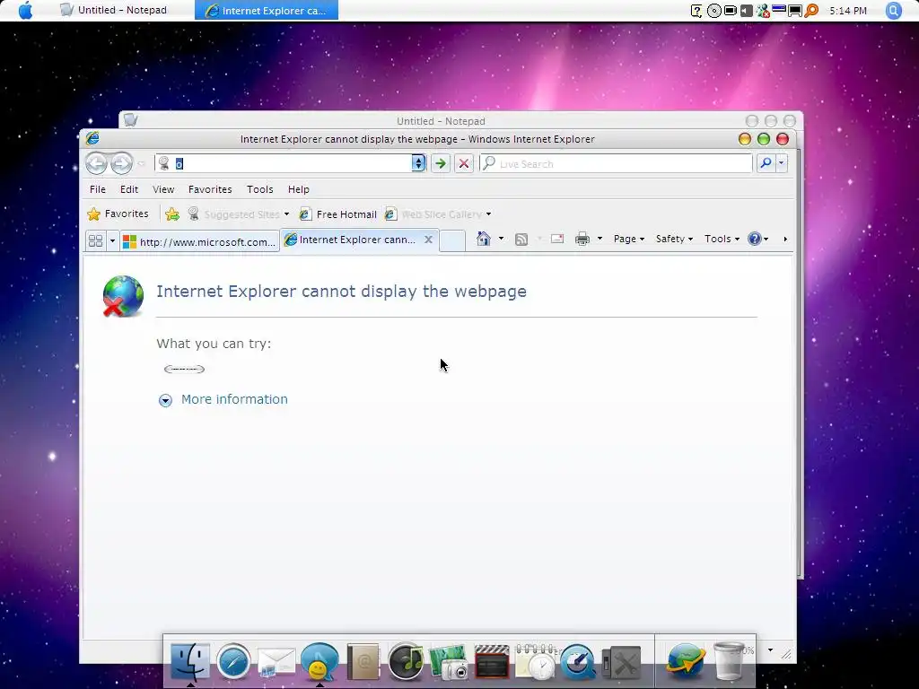Open Finder in the dock

tap(190, 662)
